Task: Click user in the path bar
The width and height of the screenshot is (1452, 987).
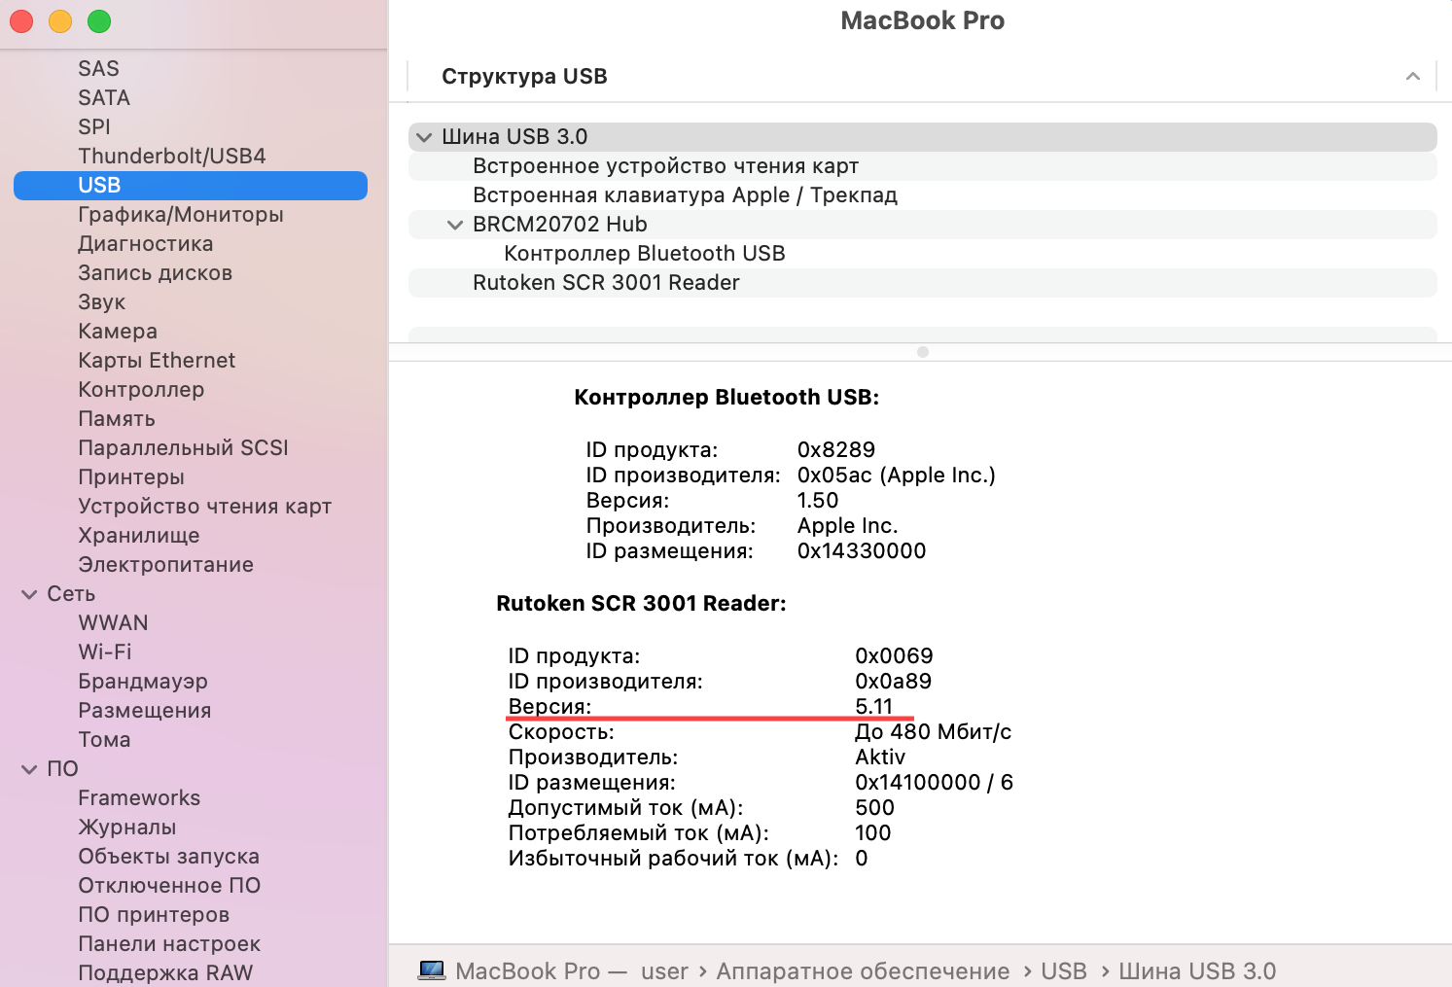Action: click(665, 970)
